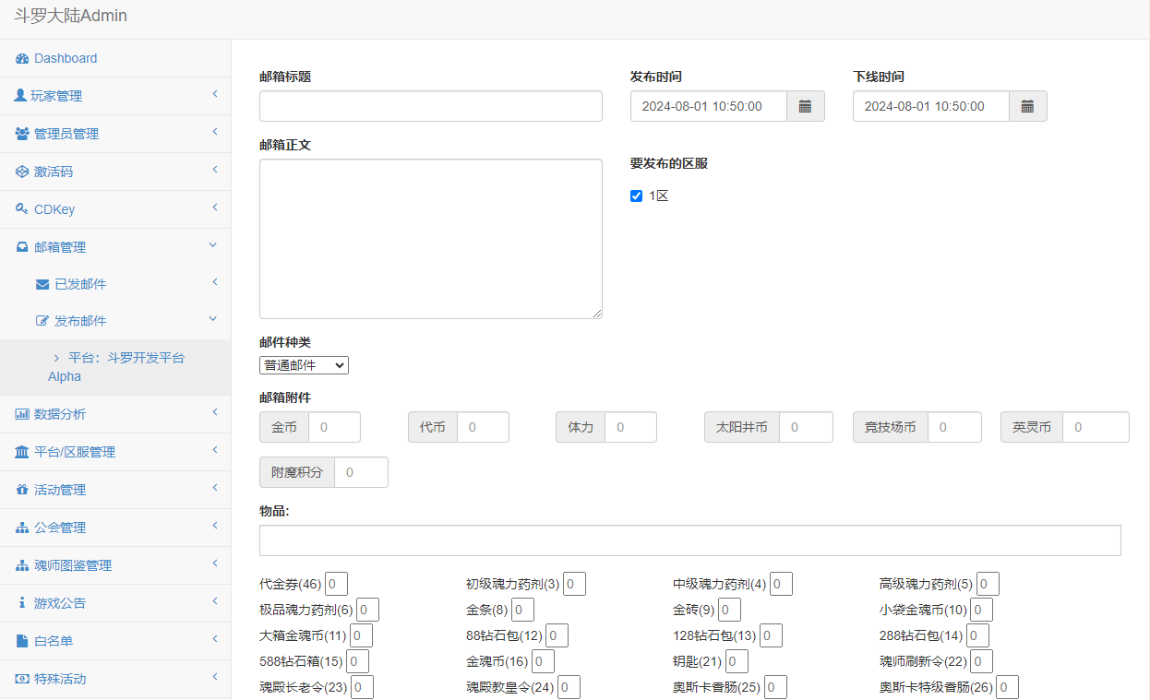This screenshot has width=1150, height=700.
Task: Click the 公会管理 sitemap icon
Action: point(20,527)
